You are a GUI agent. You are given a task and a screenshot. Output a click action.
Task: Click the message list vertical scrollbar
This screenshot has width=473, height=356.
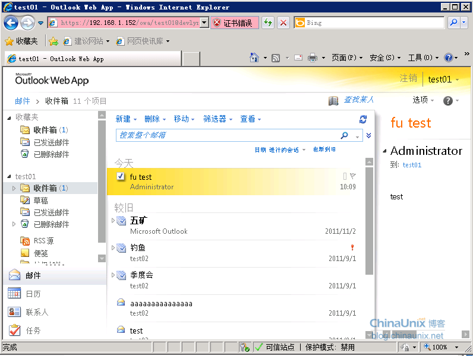pyautogui.click(x=369, y=221)
